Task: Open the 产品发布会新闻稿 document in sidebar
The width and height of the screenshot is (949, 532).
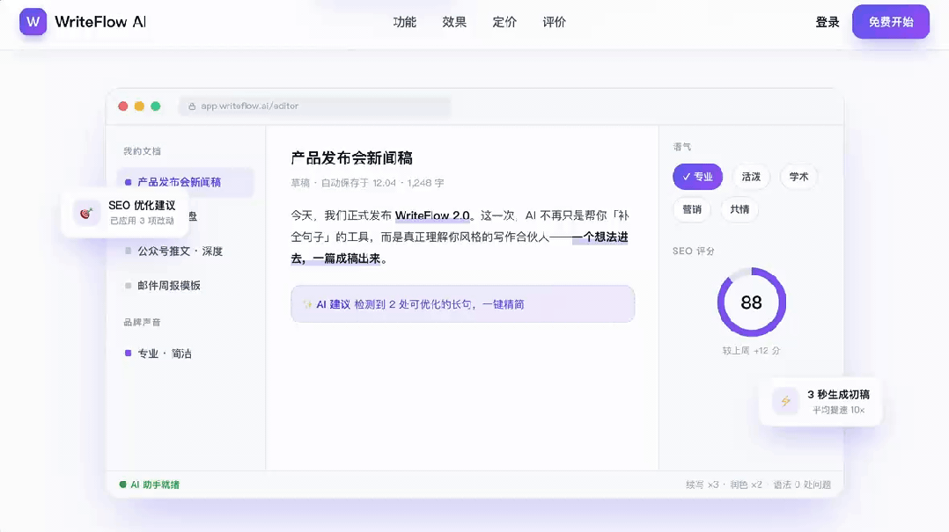Action: [x=185, y=182]
